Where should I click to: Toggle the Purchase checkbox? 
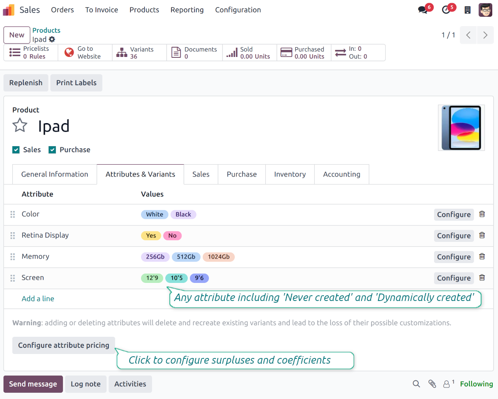52,150
